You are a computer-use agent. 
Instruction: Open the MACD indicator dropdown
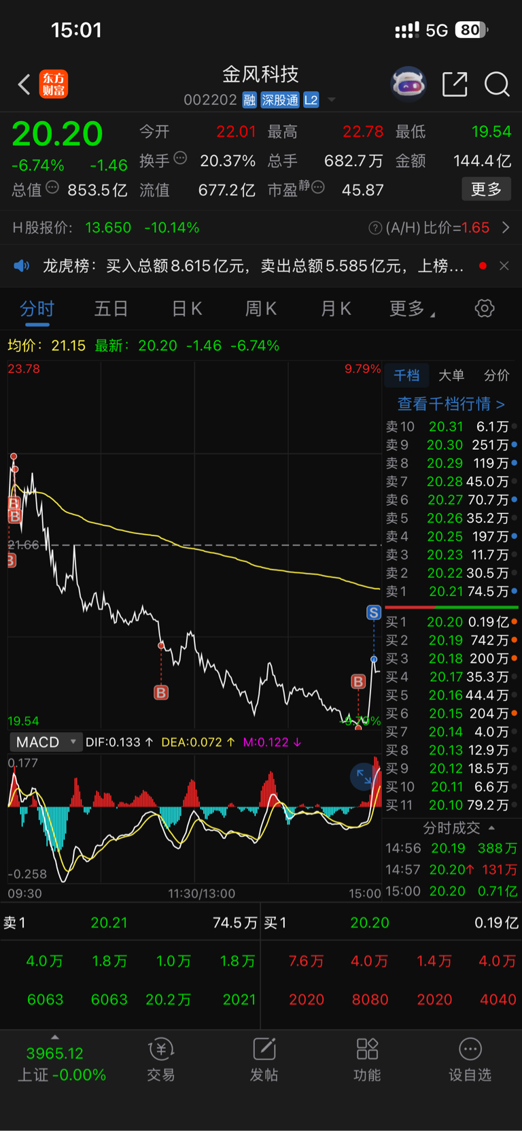point(46,742)
